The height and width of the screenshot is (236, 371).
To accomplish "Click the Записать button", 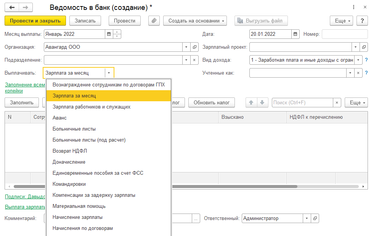I will click(x=88, y=21).
